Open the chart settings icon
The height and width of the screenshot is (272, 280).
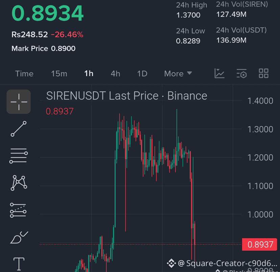click(x=241, y=73)
